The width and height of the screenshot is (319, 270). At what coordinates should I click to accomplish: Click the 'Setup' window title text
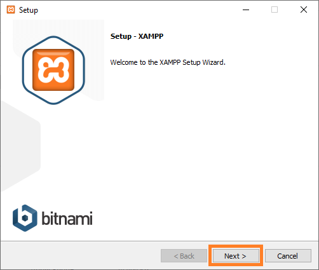tap(29, 10)
